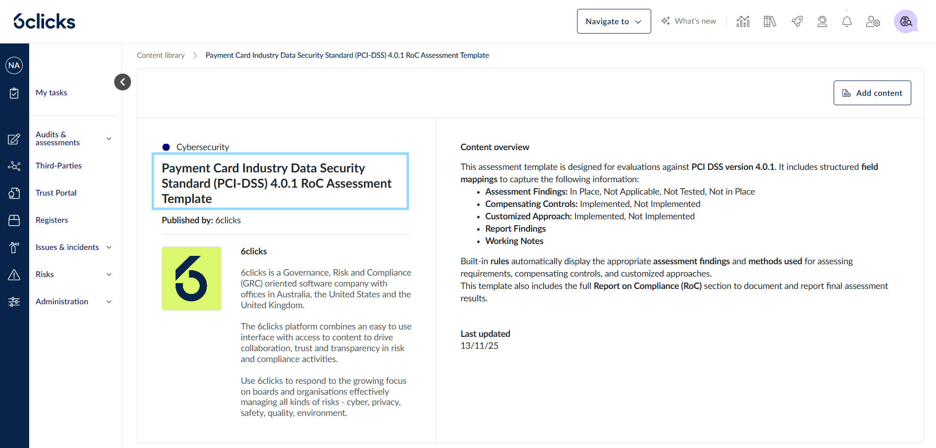
Task: Click the NA avatar circle in sidebar
Action: [x=14, y=65]
